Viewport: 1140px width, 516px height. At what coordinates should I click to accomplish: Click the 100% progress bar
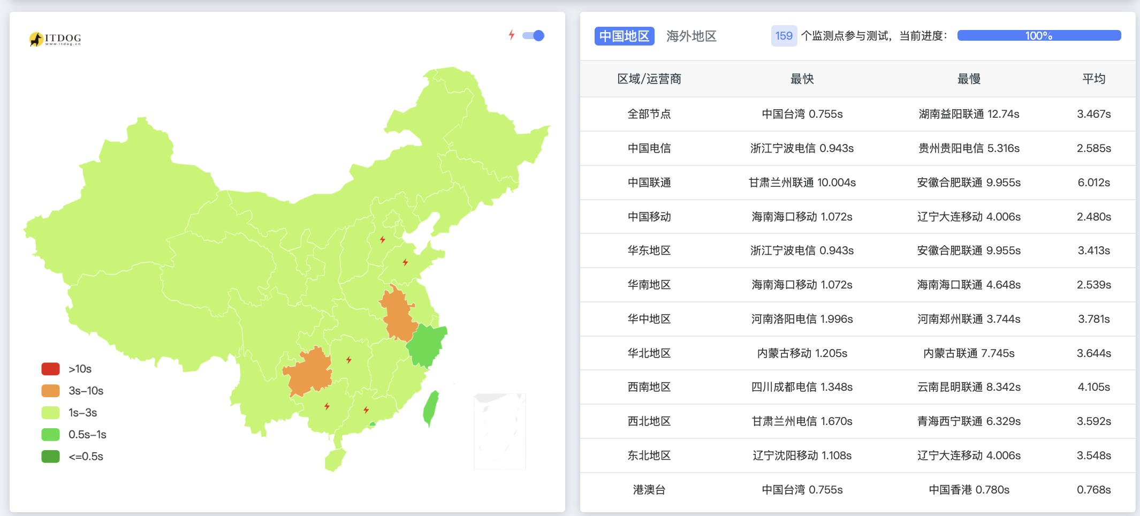point(1038,36)
